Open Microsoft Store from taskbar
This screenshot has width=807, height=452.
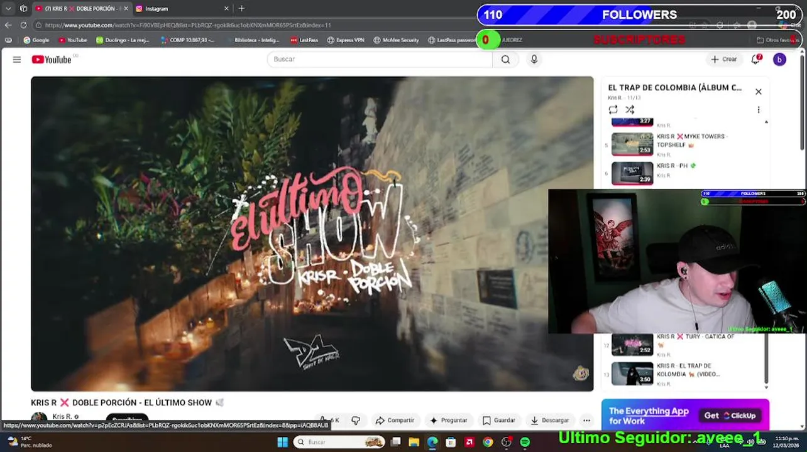(451, 442)
